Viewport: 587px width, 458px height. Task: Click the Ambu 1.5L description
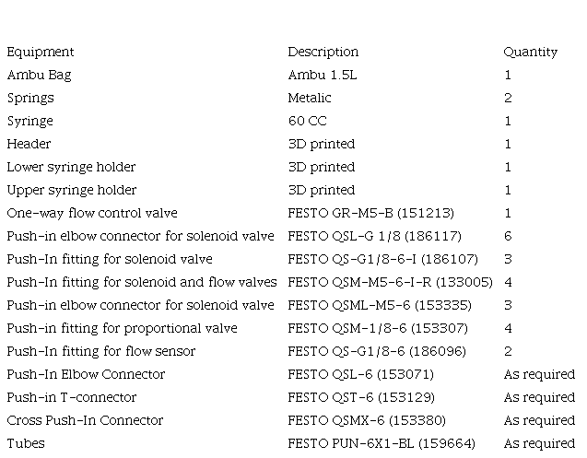(321, 76)
